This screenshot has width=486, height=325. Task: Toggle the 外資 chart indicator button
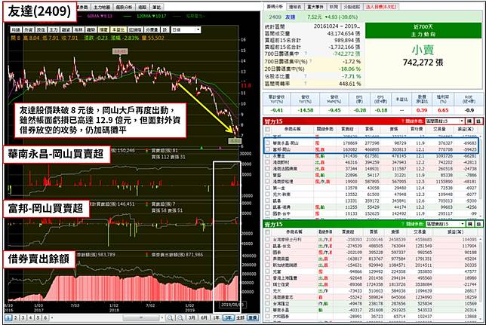coord(29,29)
